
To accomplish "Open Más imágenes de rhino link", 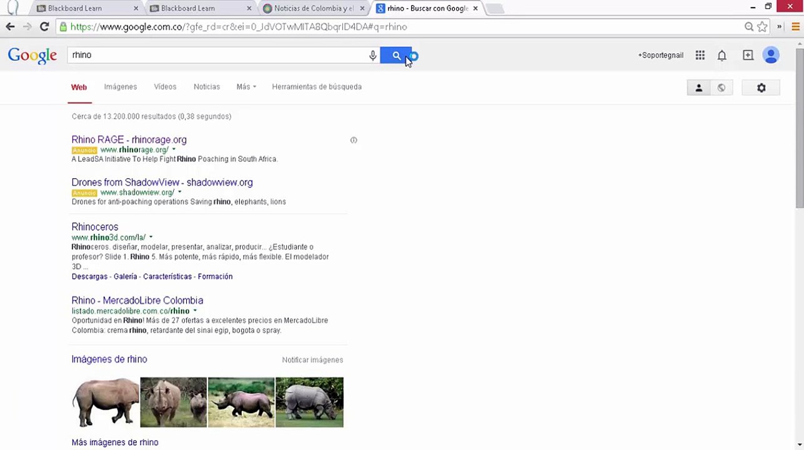I will (x=115, y=442).
